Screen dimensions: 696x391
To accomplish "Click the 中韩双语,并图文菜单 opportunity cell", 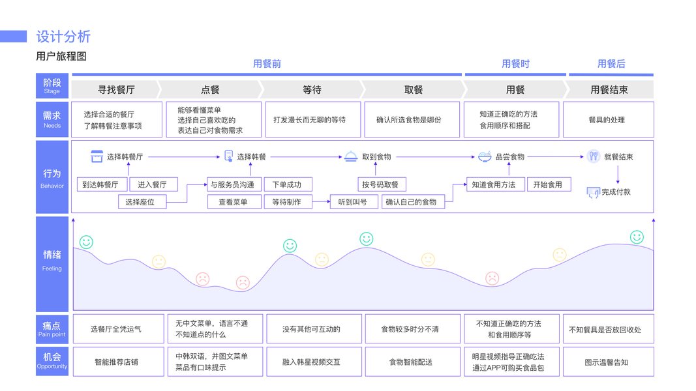I will coord(215,362).
